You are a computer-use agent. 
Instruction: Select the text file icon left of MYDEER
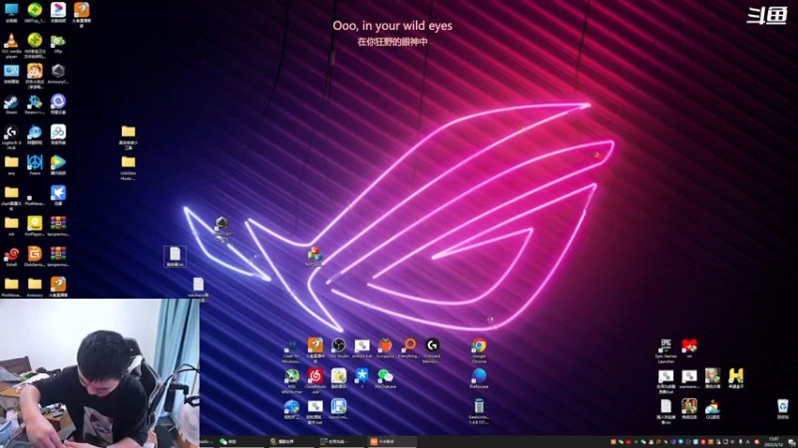tap(175, 257)
